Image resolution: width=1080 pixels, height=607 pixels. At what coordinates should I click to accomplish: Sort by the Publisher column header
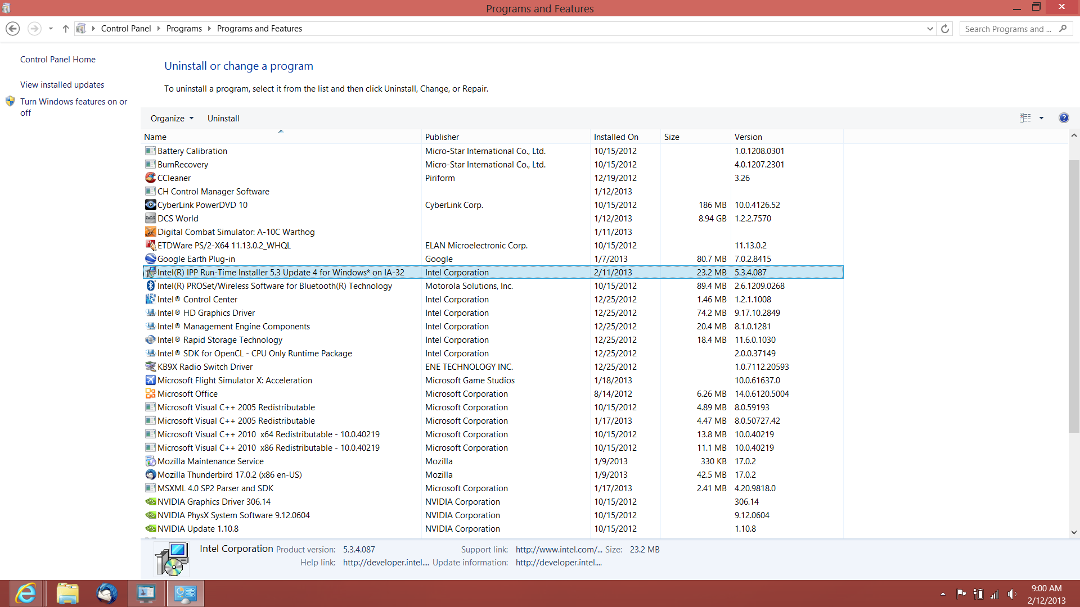point(506,137)
